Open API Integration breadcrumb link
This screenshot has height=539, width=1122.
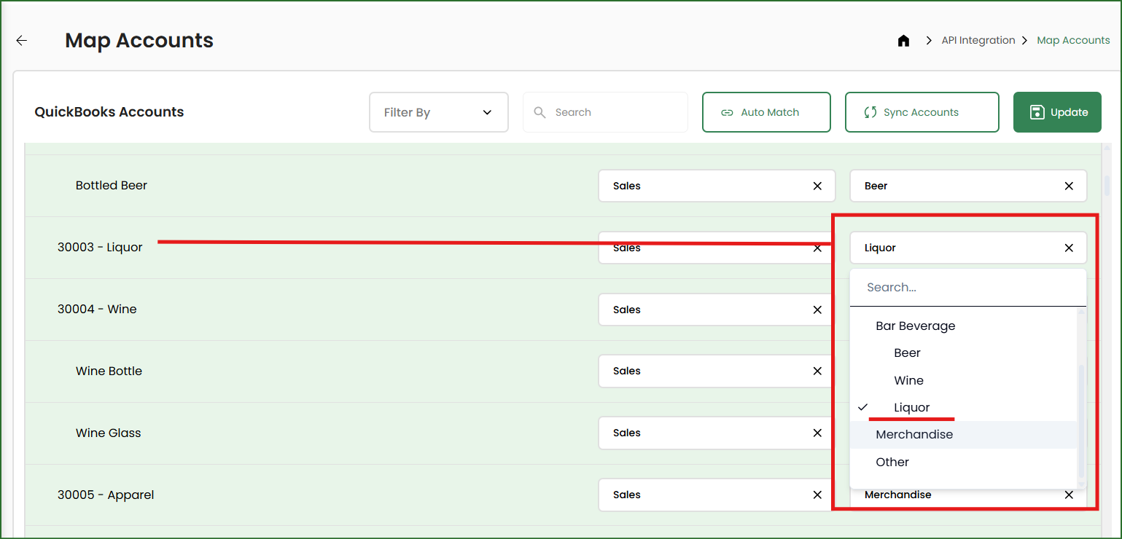(978, 41)
